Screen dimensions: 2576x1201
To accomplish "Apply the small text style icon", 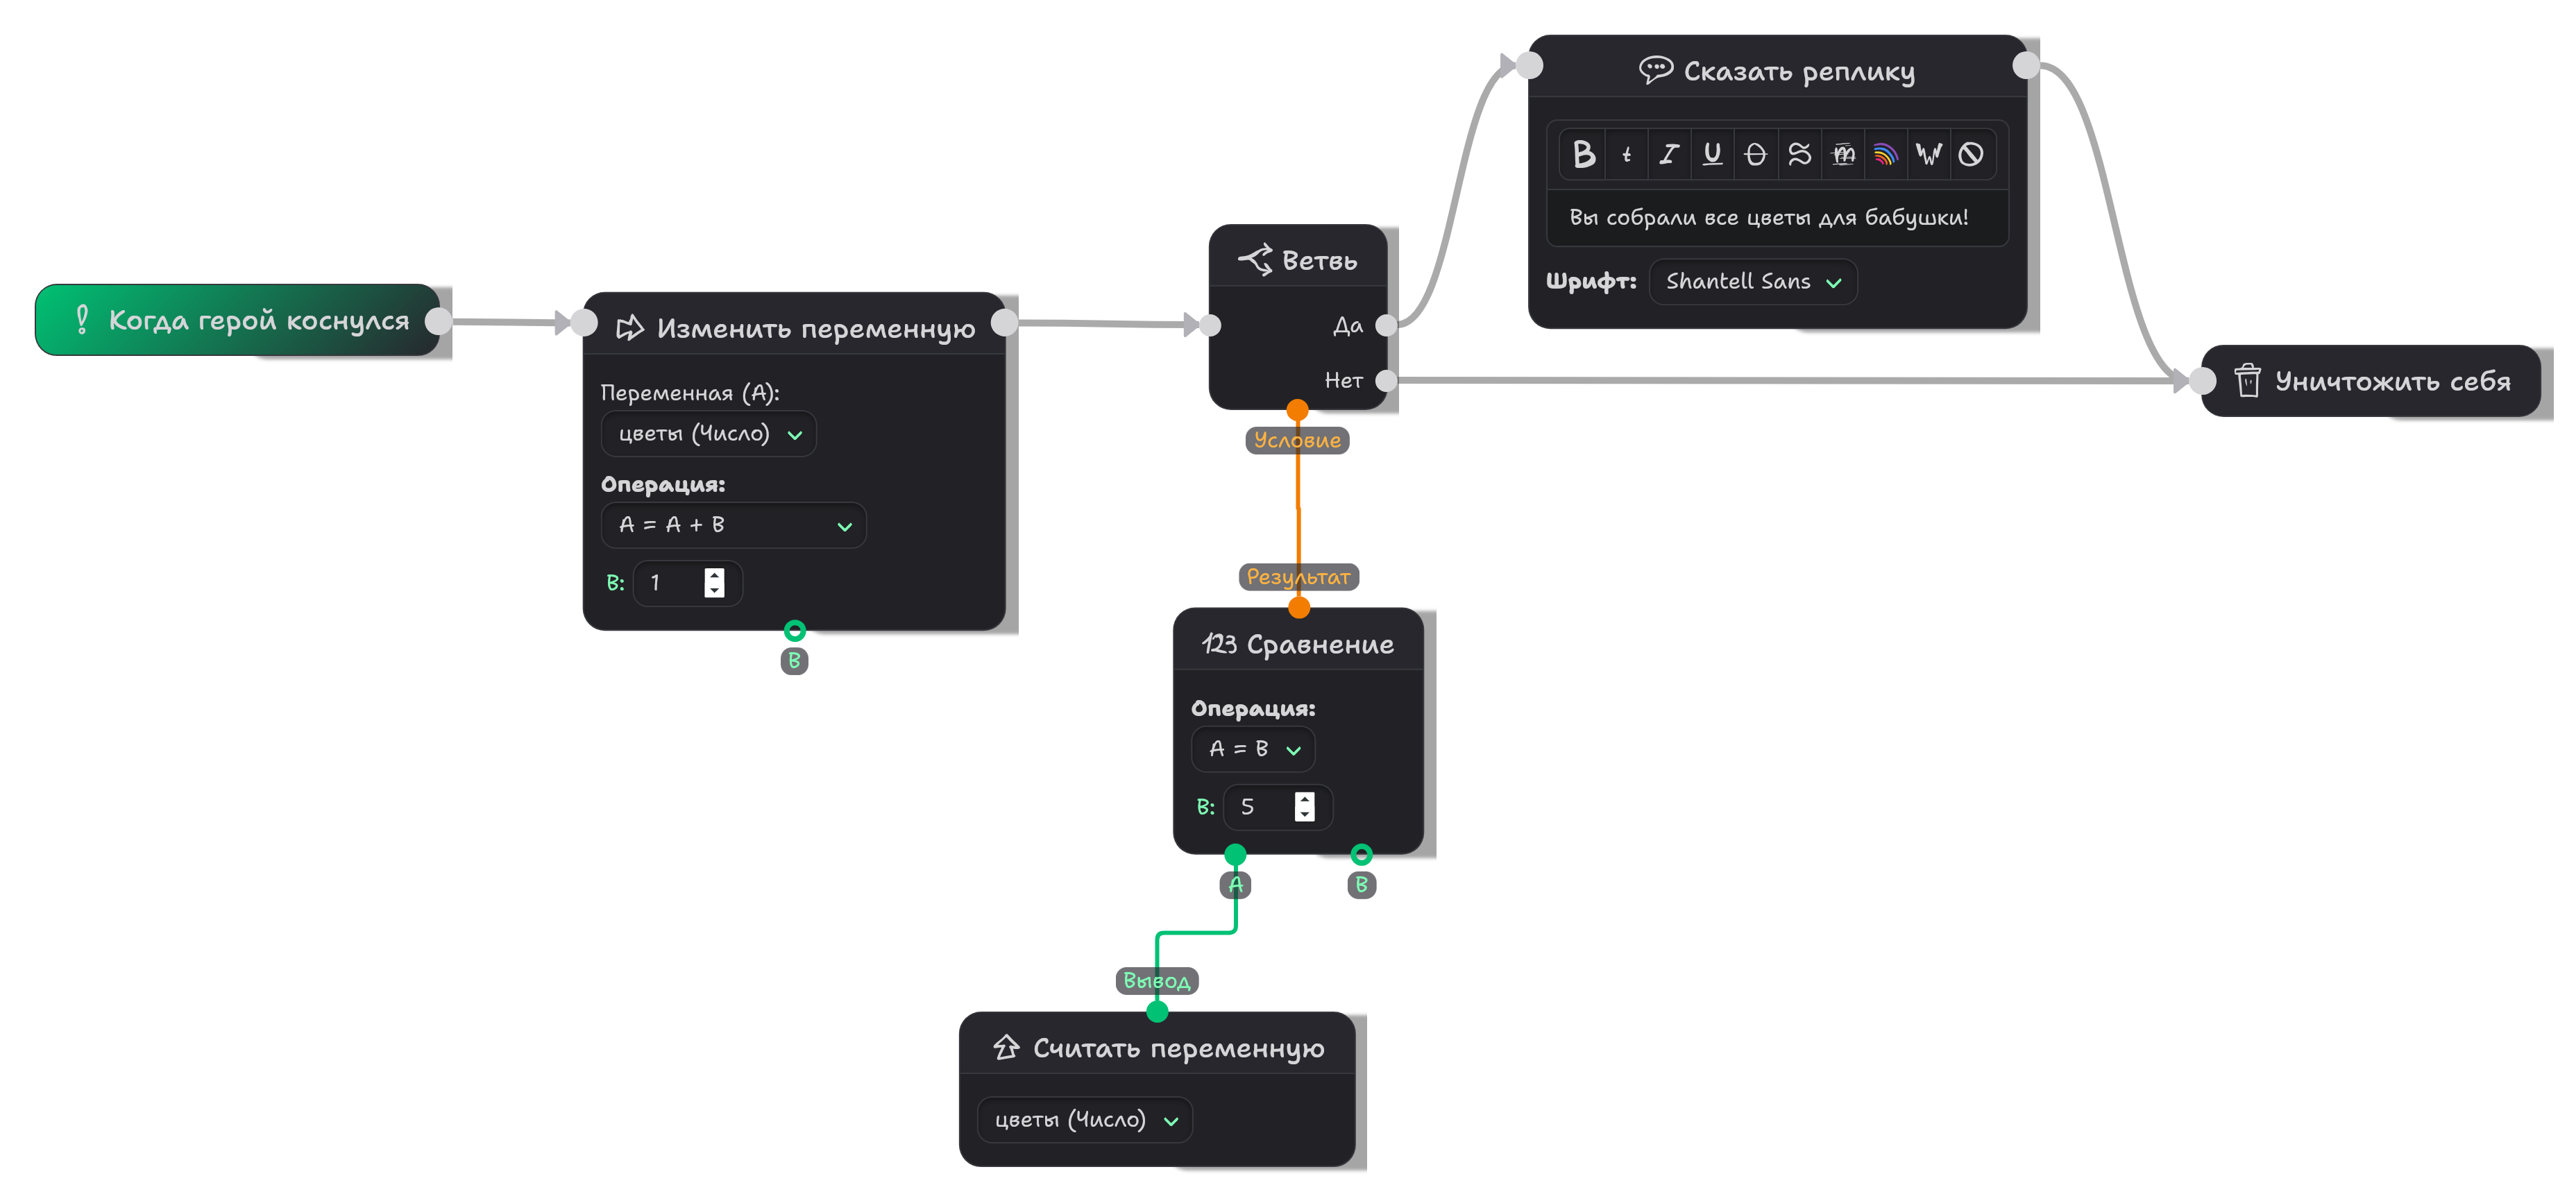I will point(1627,154).
